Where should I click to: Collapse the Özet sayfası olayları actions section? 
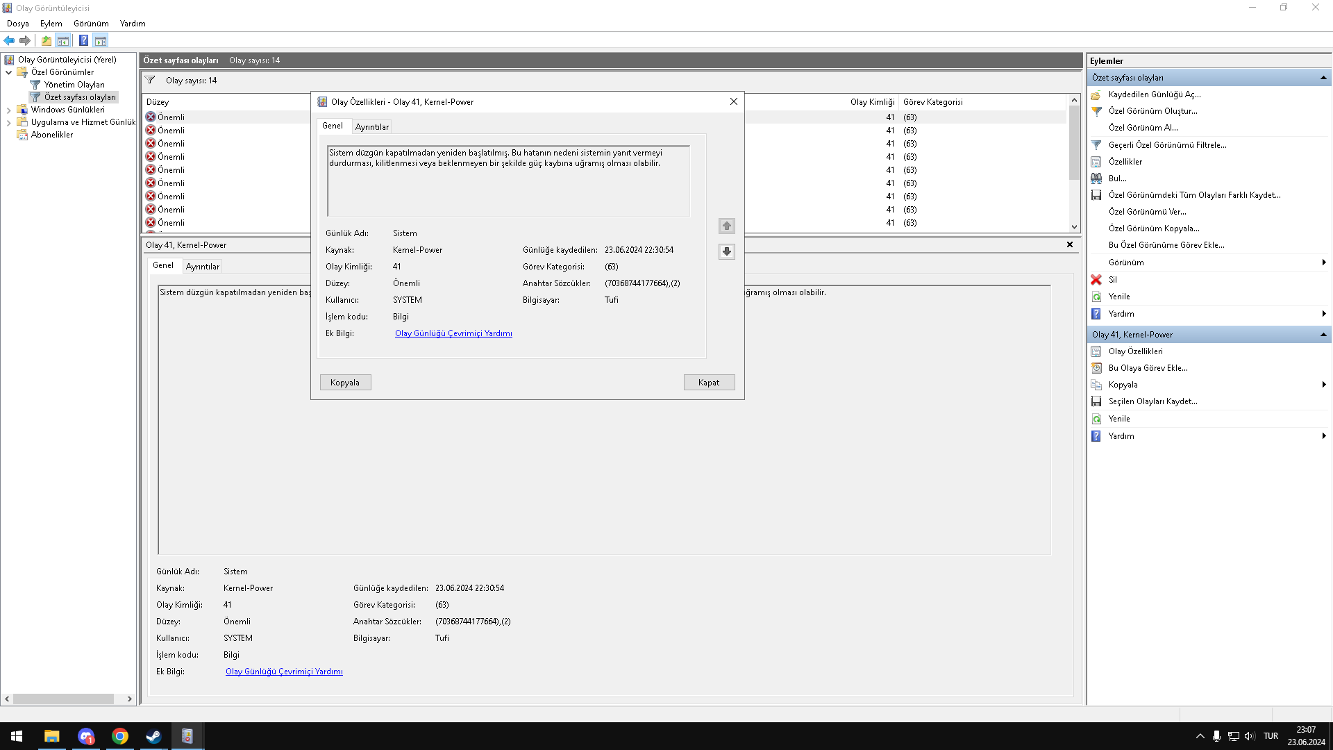[1323, 78]
